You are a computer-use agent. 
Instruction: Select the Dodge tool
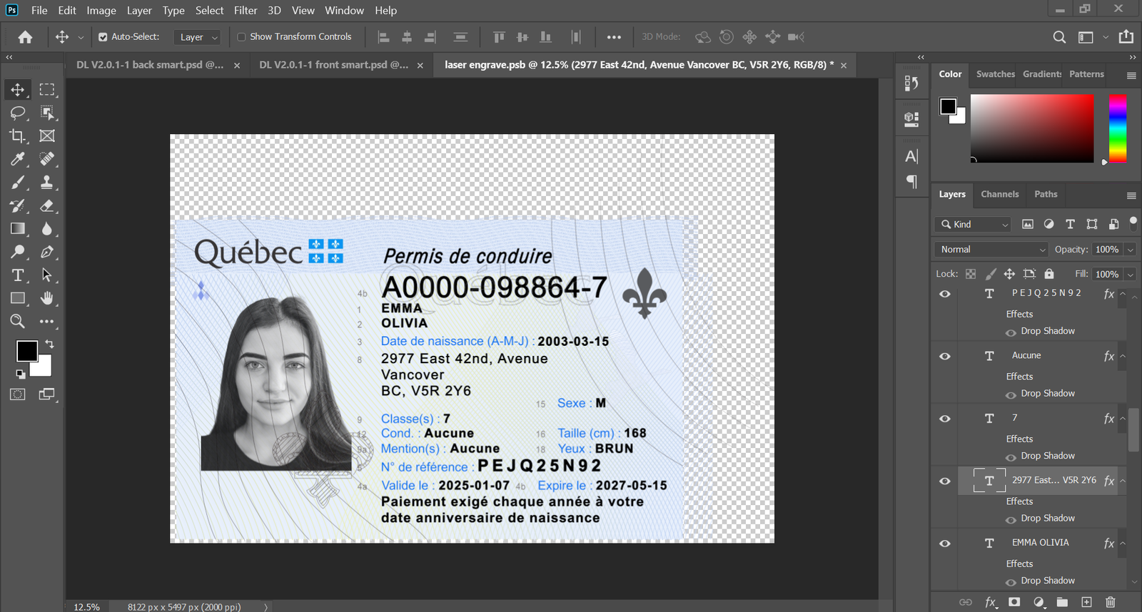pyautogui.click(x=18, y=252)
